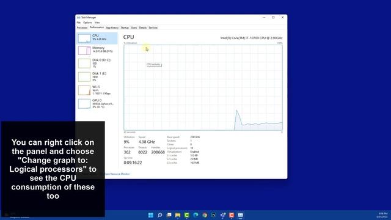Open the Options menu
Viewport: 391px width, 220px height.
pyautogui.click(x=87, y=23)
